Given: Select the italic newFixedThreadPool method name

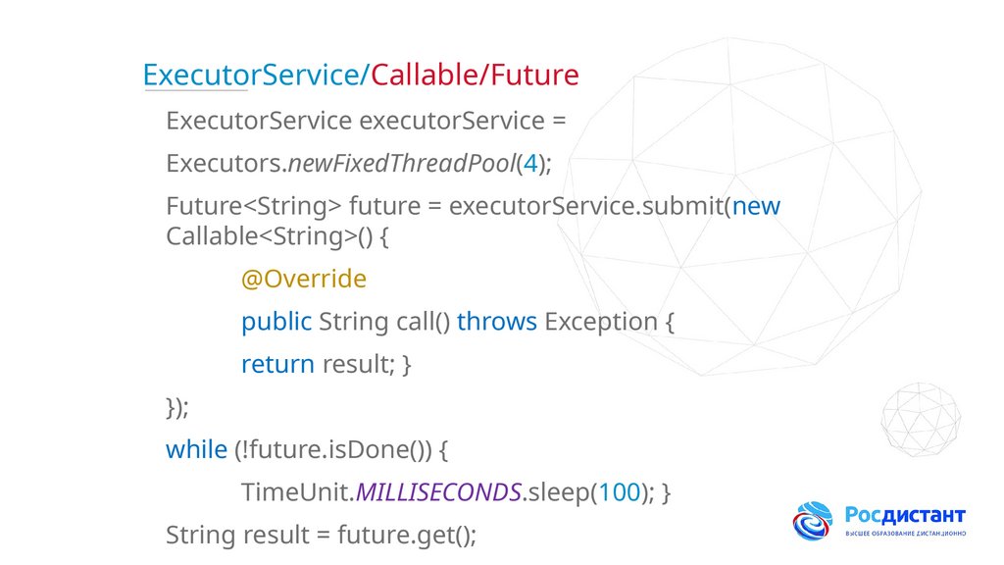Looking at the screenshot, I should 401,164.
